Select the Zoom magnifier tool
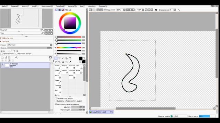 [x=59, y=62]
